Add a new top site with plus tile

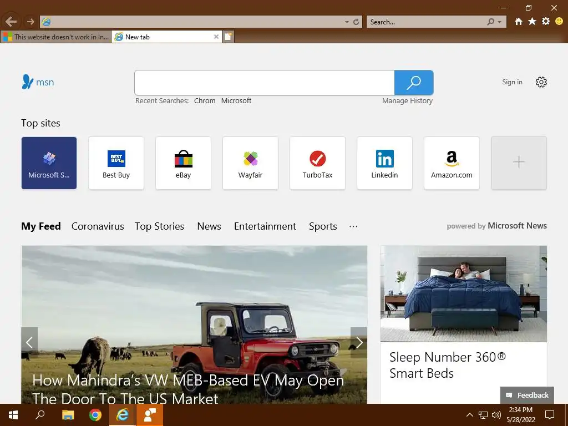pos(519,163)
